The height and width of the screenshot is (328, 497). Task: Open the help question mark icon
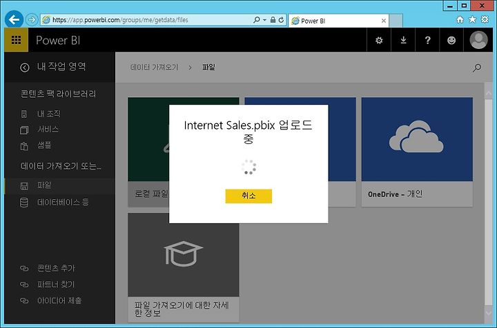[x=427, y=40]
